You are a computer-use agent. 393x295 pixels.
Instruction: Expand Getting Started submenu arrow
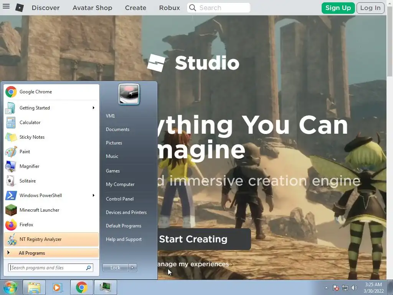pyautogui.click(x=94, y=108)
